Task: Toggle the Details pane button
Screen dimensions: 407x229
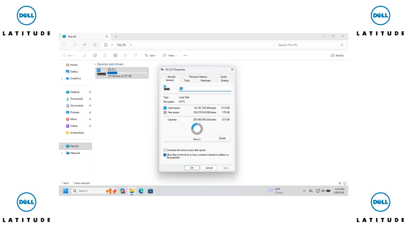Action: point(337,55)
